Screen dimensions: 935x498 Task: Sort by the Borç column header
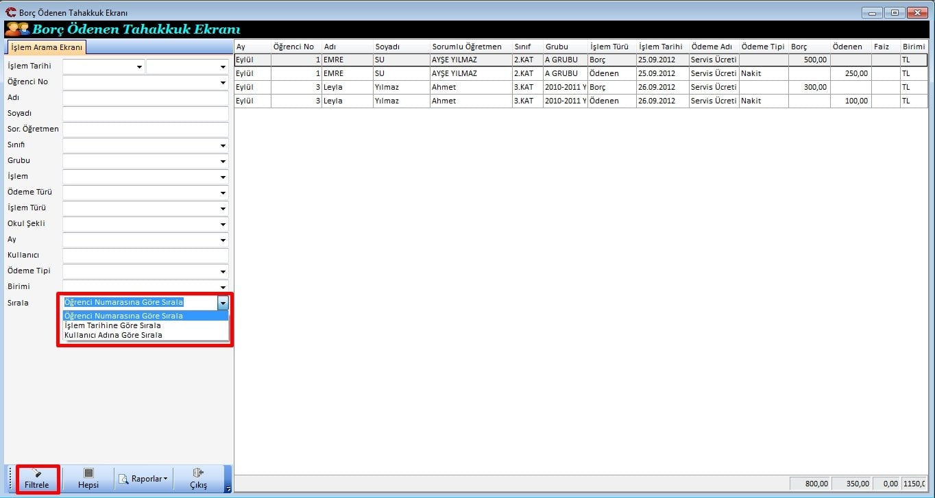tap(809, 47)
